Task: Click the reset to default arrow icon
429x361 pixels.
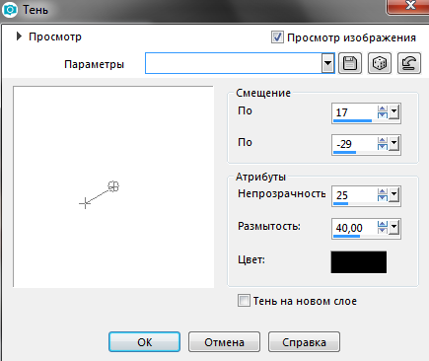Action: 409,63
